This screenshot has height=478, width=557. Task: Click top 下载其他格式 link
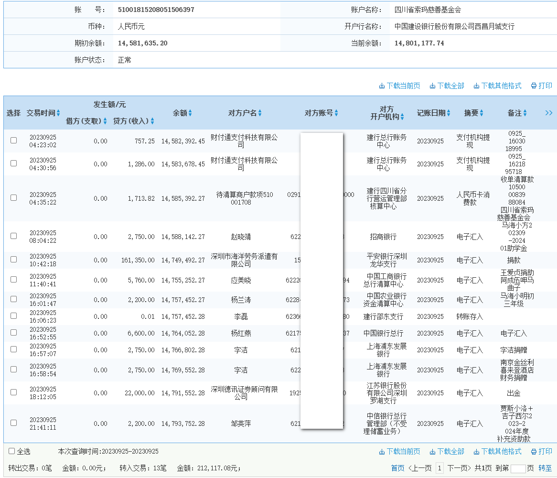[x=501, y=86]
